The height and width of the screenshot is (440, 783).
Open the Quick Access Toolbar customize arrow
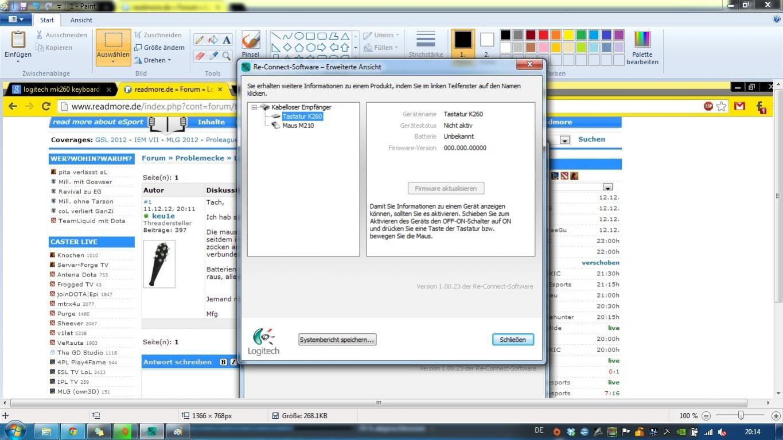pos(59,6)
